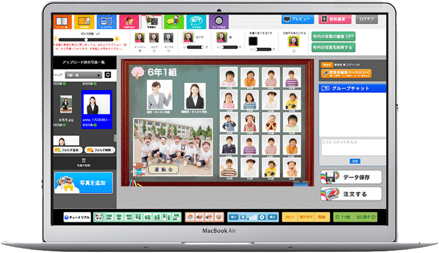Select the オリジナル original color radio button
Image resolution: width=439 pixels, height=253 pixels.
[x=140, y=51]
